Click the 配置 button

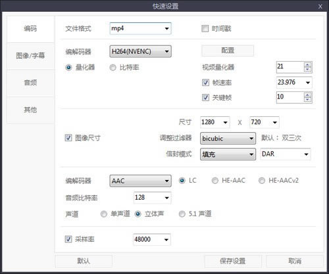click(x=228, y=51)
